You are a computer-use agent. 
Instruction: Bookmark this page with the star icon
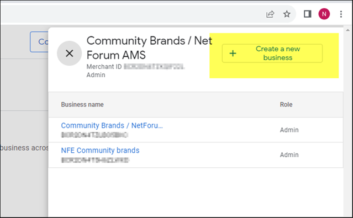coord(287,14)
